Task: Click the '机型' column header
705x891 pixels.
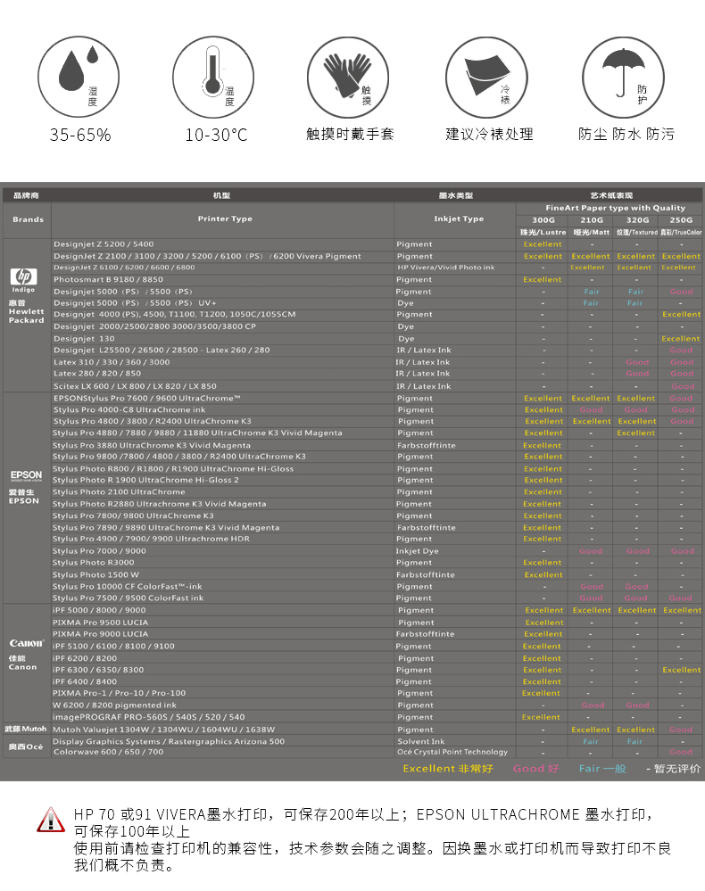Action: click(x=221, y=195)
